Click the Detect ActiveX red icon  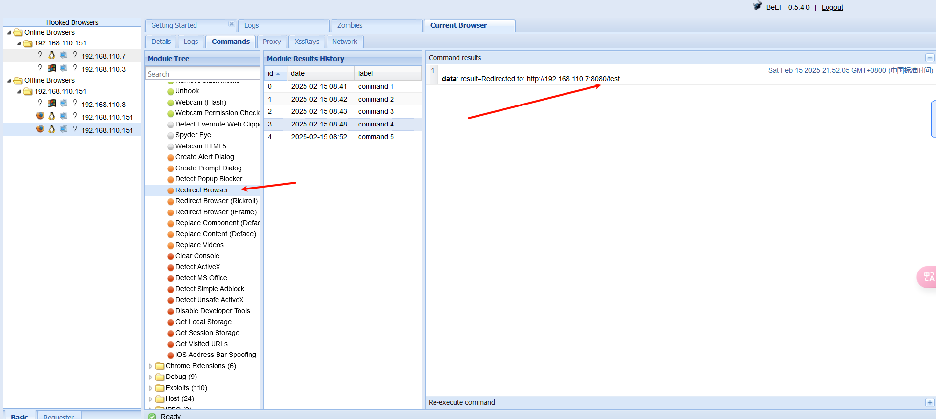(171, 267)
